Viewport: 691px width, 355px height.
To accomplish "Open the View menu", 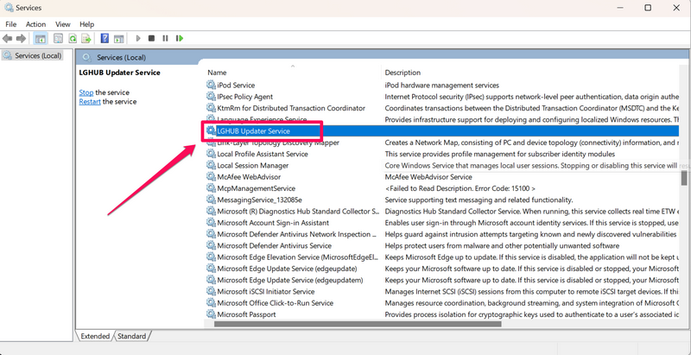I will pyautogui.click(x=63, y=24).
